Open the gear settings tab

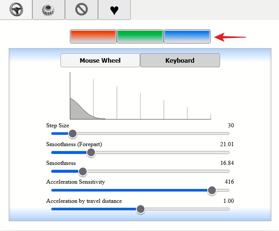point(48,10)
